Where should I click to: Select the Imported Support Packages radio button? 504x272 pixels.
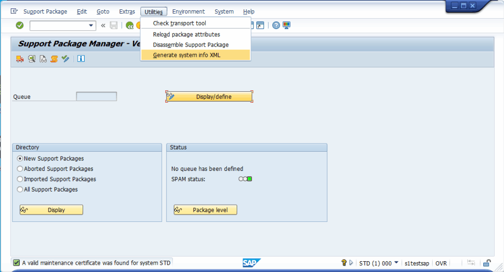click(20, 179)
